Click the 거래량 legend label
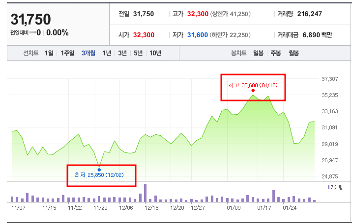Screen dimensions: 352x223 (x=336, y=187)
